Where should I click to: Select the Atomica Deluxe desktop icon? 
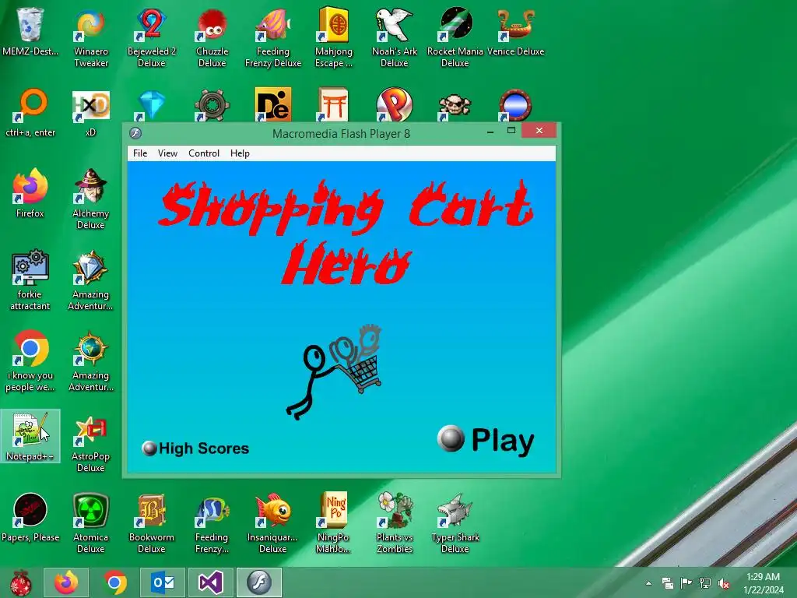pos(90,523)
